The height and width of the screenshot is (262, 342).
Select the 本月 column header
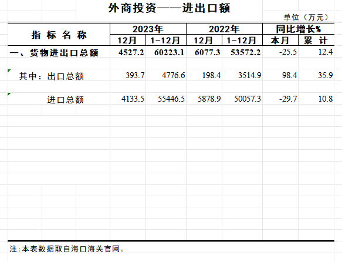[280, 41]
